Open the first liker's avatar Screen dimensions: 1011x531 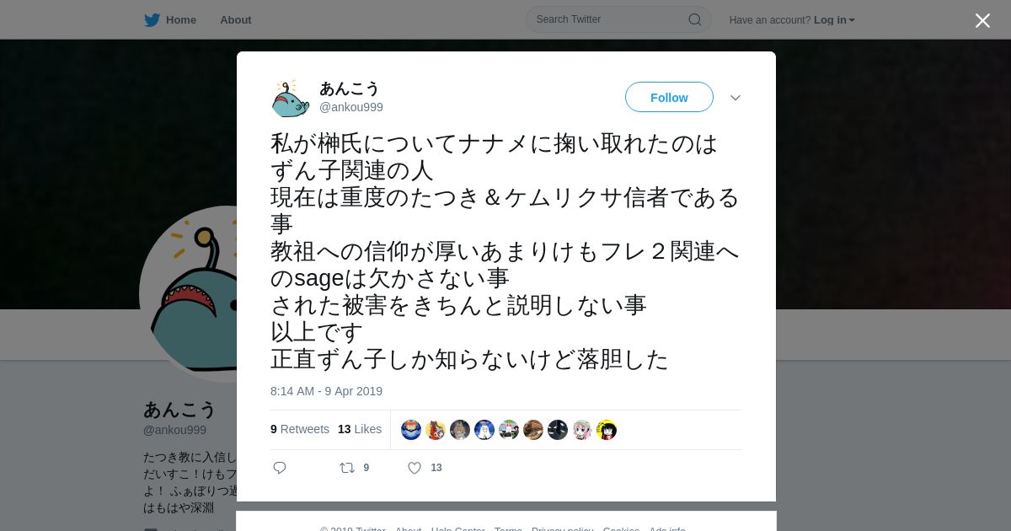pyautogui.click(x=411, y=430)
